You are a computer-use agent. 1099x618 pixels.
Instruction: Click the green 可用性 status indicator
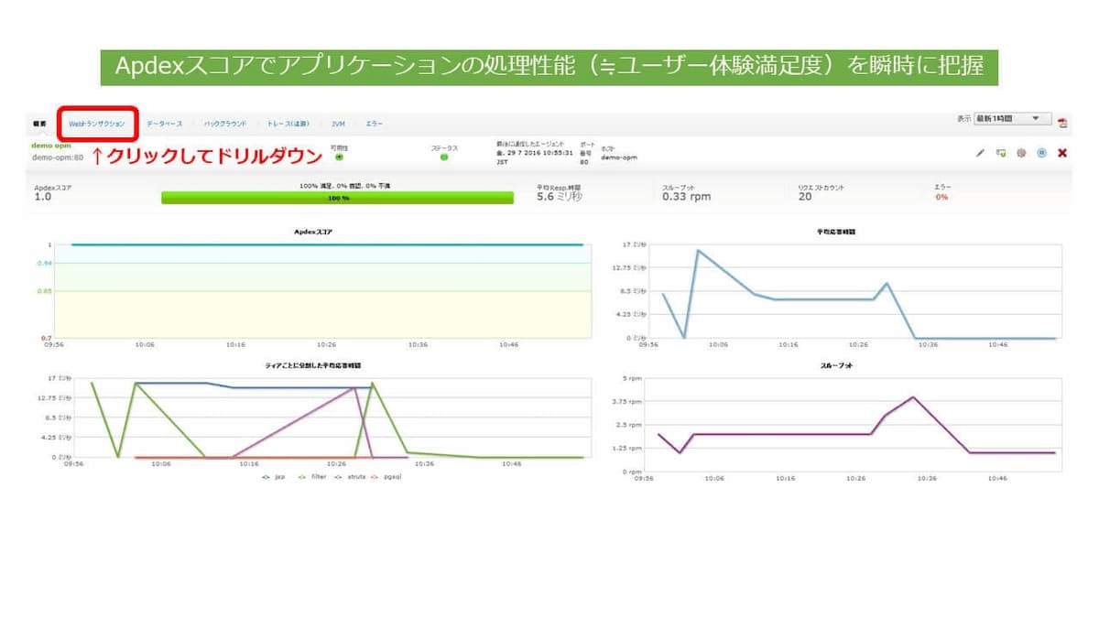point(338,157)
